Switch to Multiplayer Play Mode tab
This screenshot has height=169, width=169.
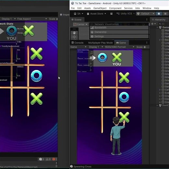[100, 43]
